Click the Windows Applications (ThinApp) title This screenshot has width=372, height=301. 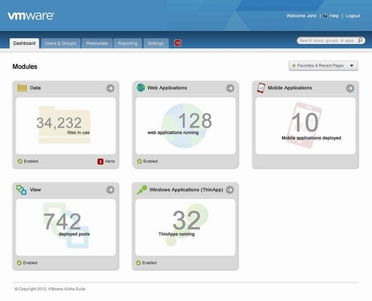coord(186,190)
